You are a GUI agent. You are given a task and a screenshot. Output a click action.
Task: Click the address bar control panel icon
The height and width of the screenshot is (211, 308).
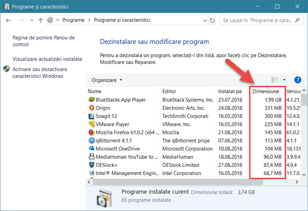click(x=50, y=20)
